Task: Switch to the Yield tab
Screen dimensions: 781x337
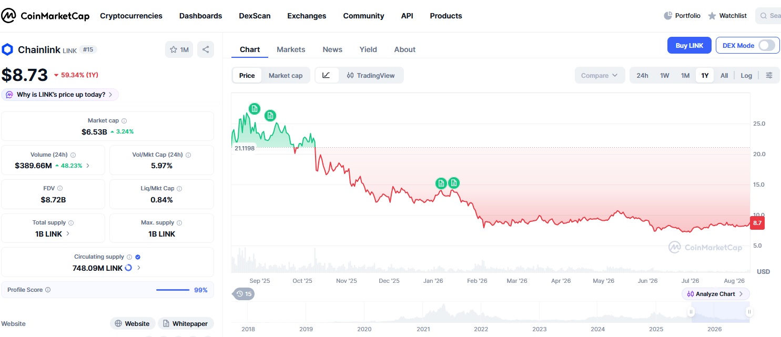Action: tap(368, 49)
